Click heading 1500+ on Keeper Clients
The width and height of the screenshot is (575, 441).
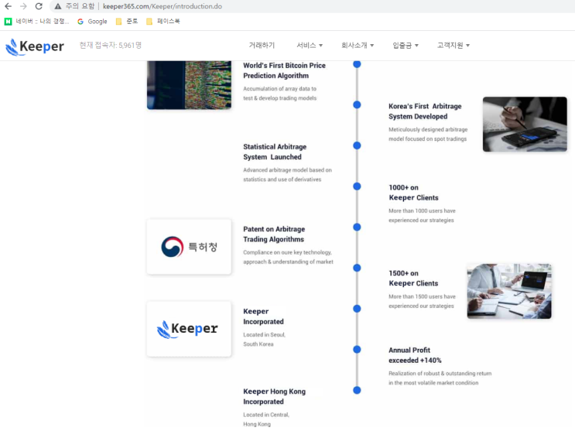pyautogui.click(x=414, y=279)
